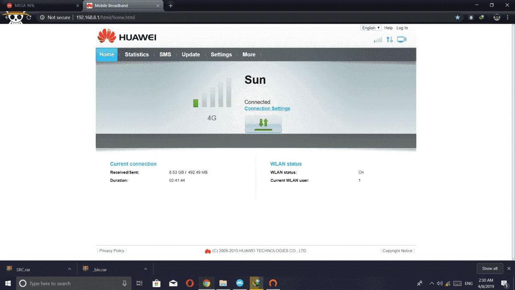Image resolution: width=515 pixels, height=290 pixels.
Task: Click the 4G network type label
Action: pos(212,118)
